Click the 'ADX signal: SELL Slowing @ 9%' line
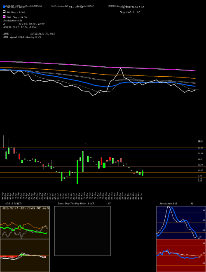This screenshot has width=206, height=272. [x=22, y=37]
